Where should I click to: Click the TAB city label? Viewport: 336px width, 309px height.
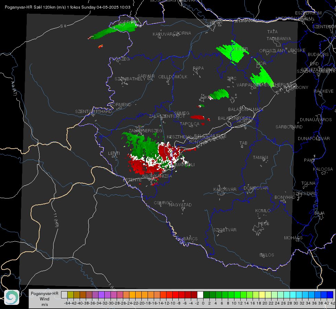point(243,143)
